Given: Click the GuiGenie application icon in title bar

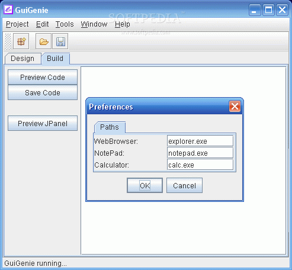Looking at the screenshot, I should tap(8, 9).
